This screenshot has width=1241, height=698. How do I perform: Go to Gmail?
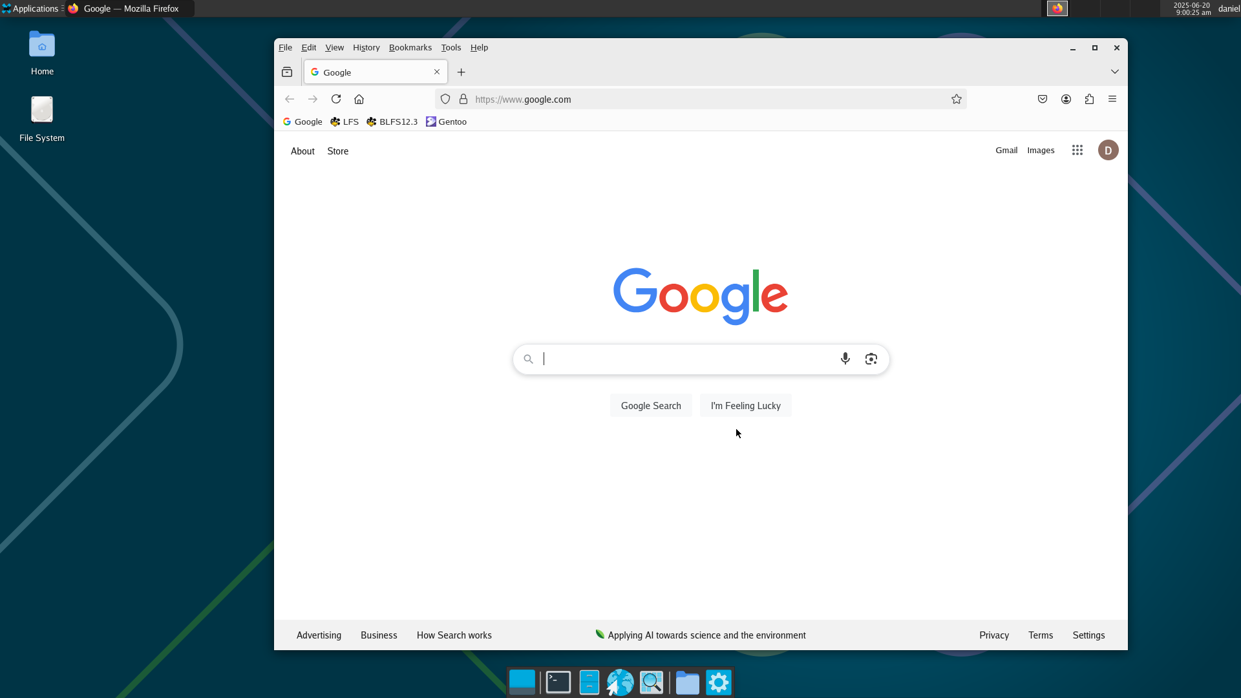click(1006, 150)
